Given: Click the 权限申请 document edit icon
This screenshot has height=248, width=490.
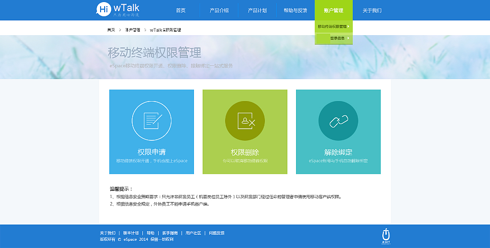Looking at the screenshot, I should 152,120.
